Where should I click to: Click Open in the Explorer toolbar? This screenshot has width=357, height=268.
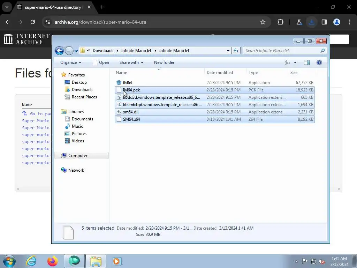pos(101,62)
